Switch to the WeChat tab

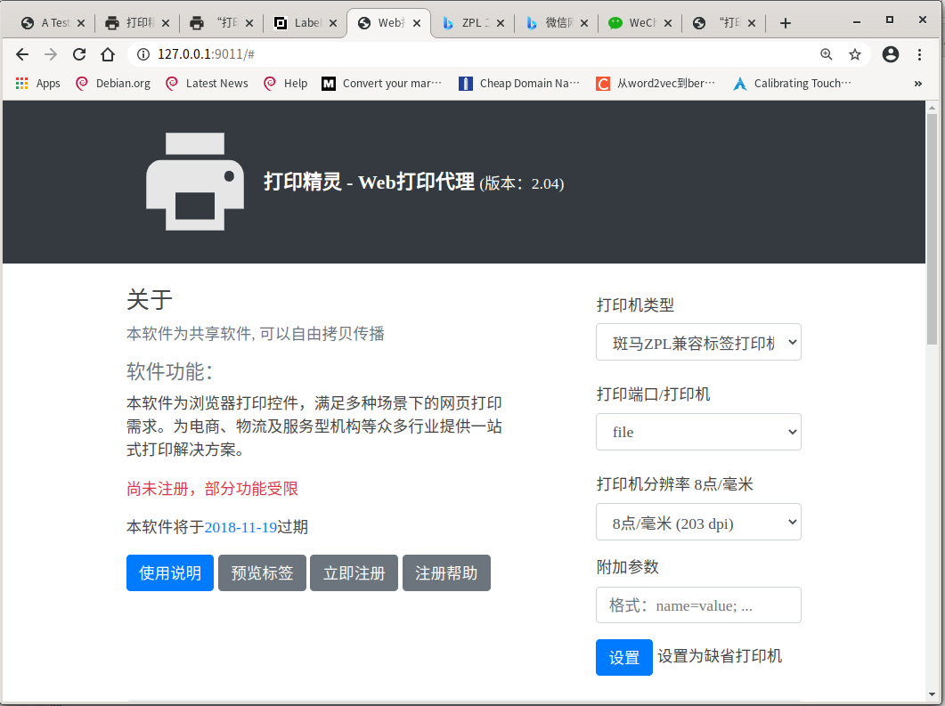[633, 23]
